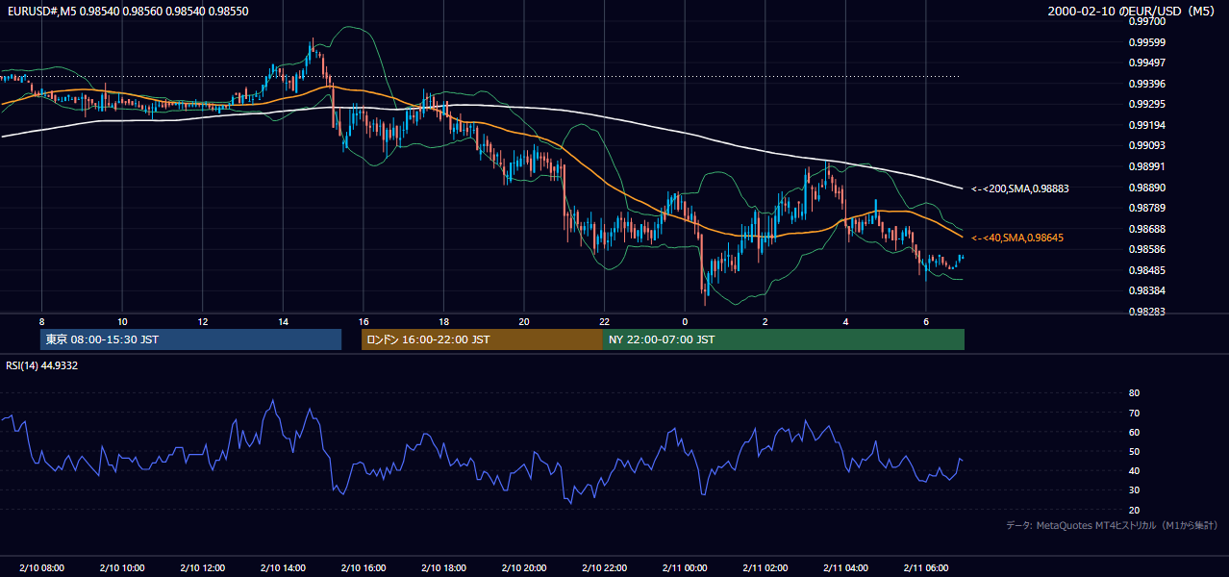Click the 200 SMA 0.98883 label
Viewport: 1229px width, 577px height.
click(1019, 188)
